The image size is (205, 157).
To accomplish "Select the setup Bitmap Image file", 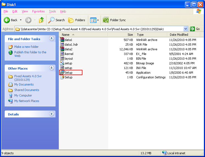I will (x=68, y=63).
